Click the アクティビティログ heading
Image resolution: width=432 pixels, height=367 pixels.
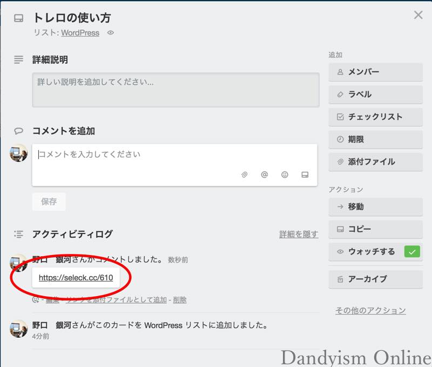click(72, 234)
